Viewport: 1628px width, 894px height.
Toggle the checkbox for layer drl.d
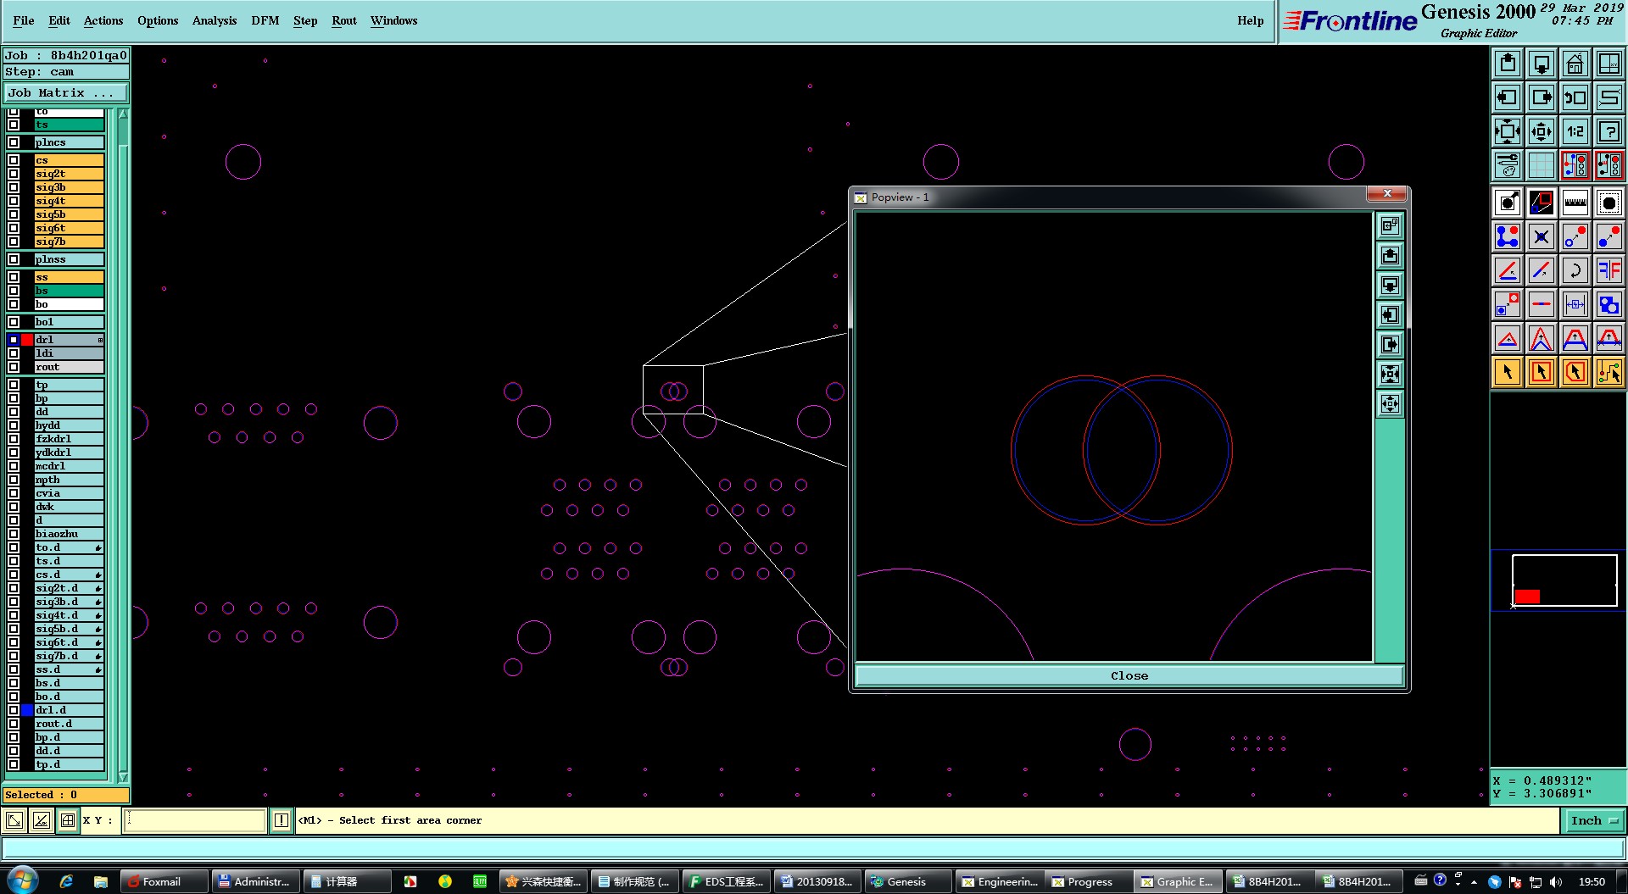pyautogui.click(x=14, y=710)
